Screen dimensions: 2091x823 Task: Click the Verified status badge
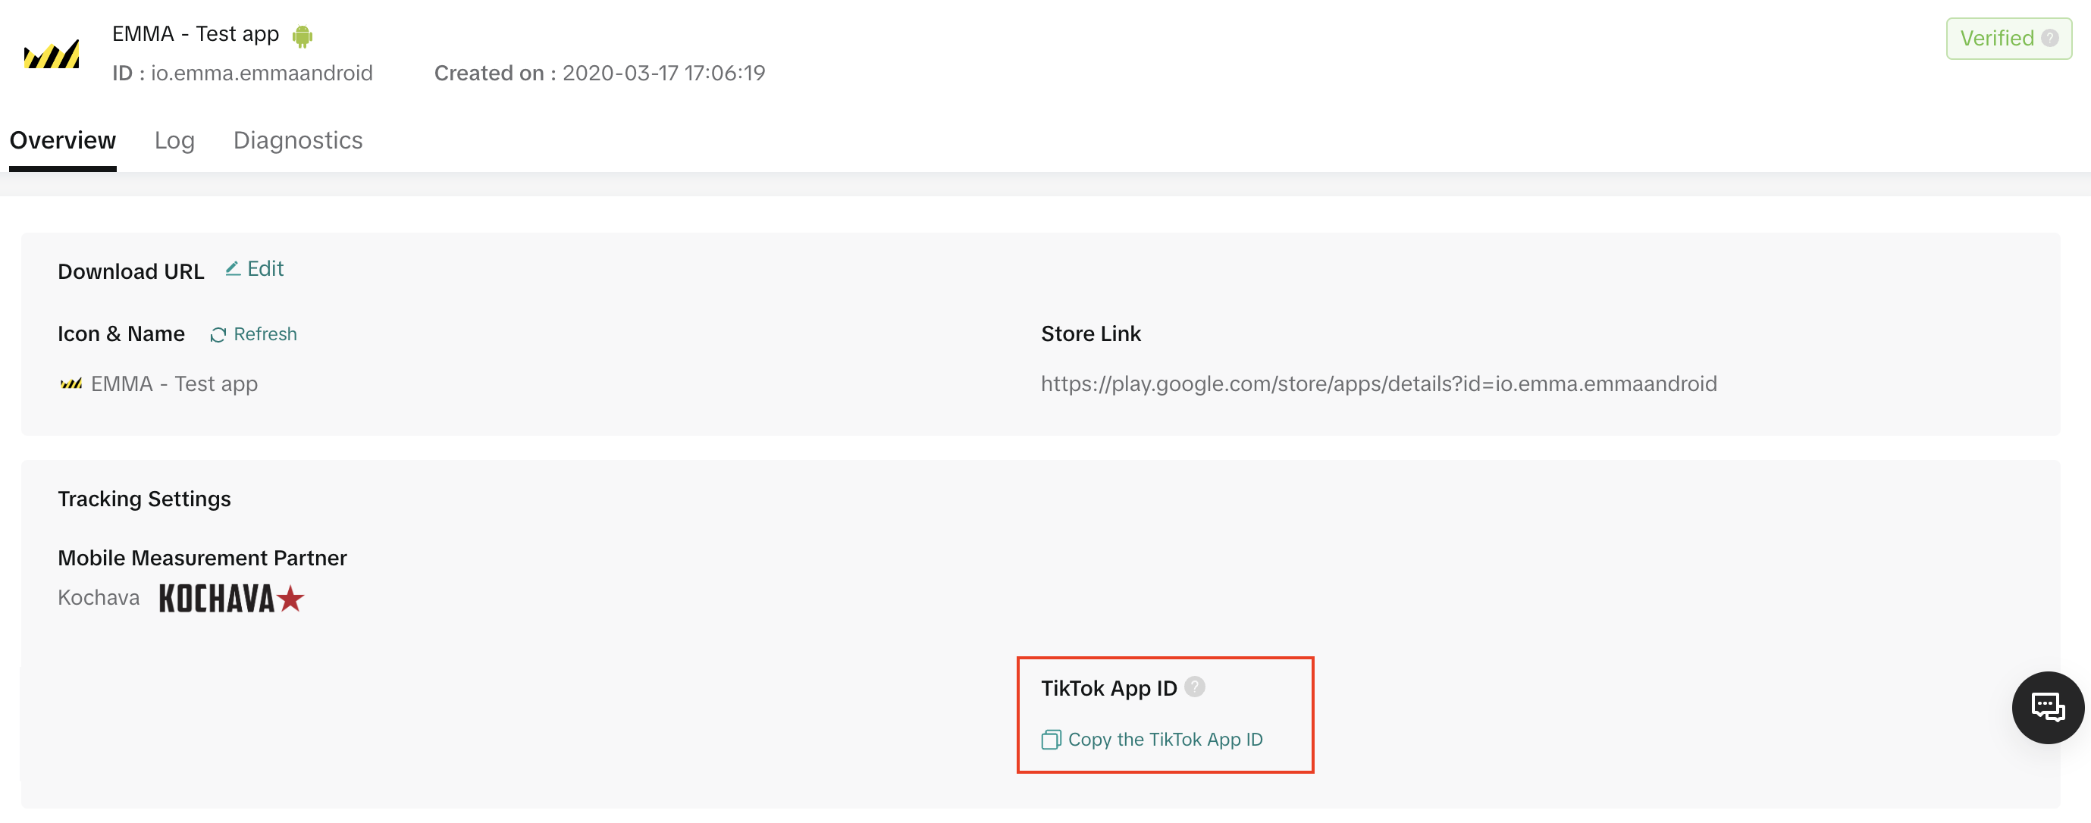(1997, 38)
